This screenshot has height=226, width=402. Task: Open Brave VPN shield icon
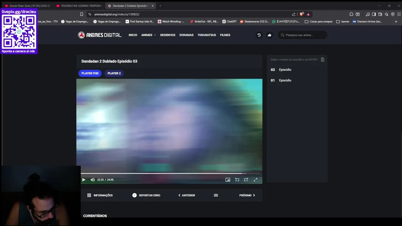click(x=393, y=14)
